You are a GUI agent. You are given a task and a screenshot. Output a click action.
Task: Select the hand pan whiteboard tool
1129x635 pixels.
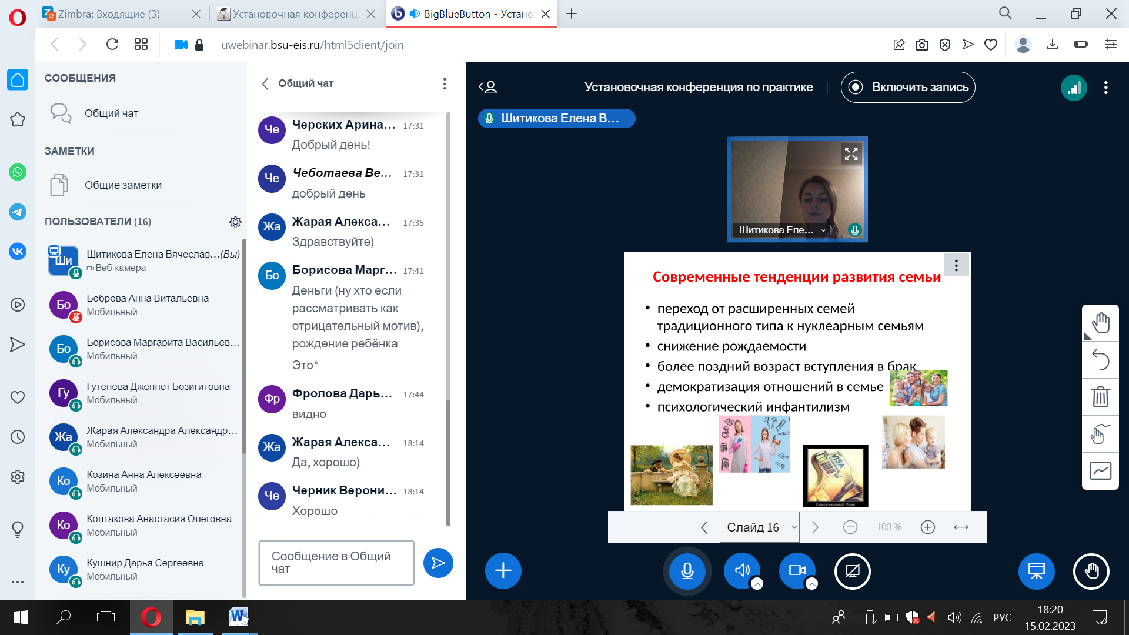point(1100,323)
